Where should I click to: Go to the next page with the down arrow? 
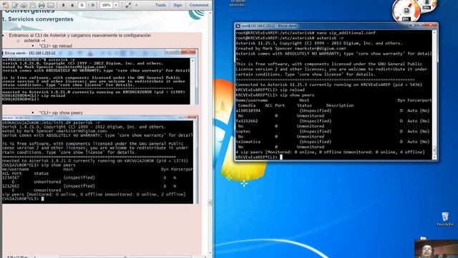72,5
